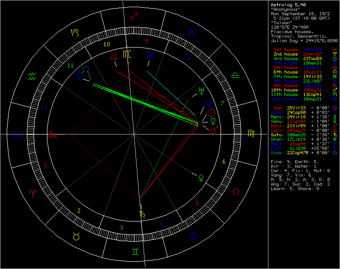Click house number 3 in the wheel

(x=121, y=227)
